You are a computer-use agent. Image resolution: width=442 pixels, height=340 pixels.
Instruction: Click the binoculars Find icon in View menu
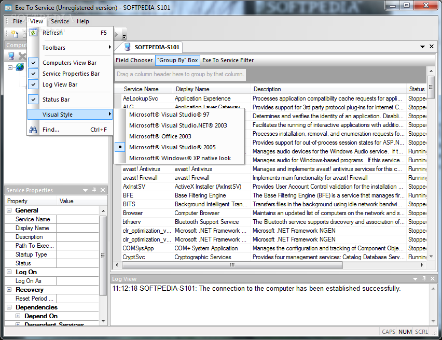pyautogui.click(x=33, y=130)
